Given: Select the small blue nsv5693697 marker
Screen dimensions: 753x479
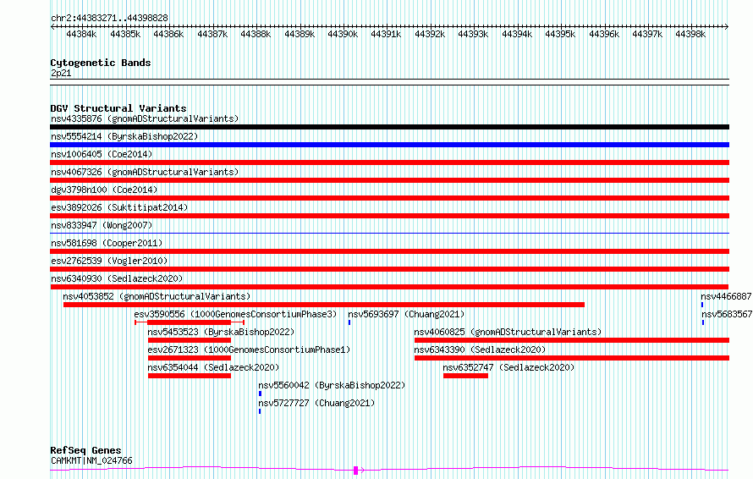Looking at the screenshot, I should [x=349, y=322].
